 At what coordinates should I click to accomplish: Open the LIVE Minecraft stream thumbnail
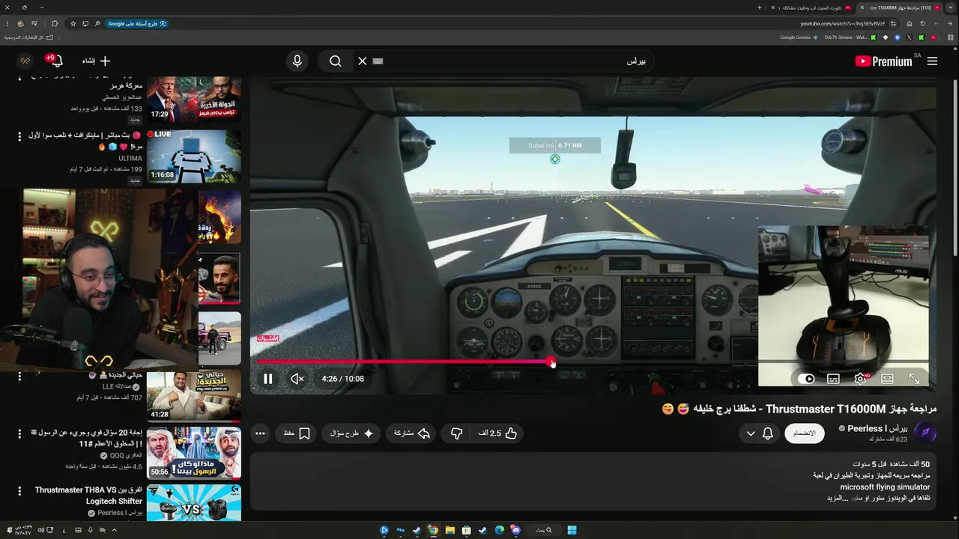pyautogui.click(x=193, y=156)
